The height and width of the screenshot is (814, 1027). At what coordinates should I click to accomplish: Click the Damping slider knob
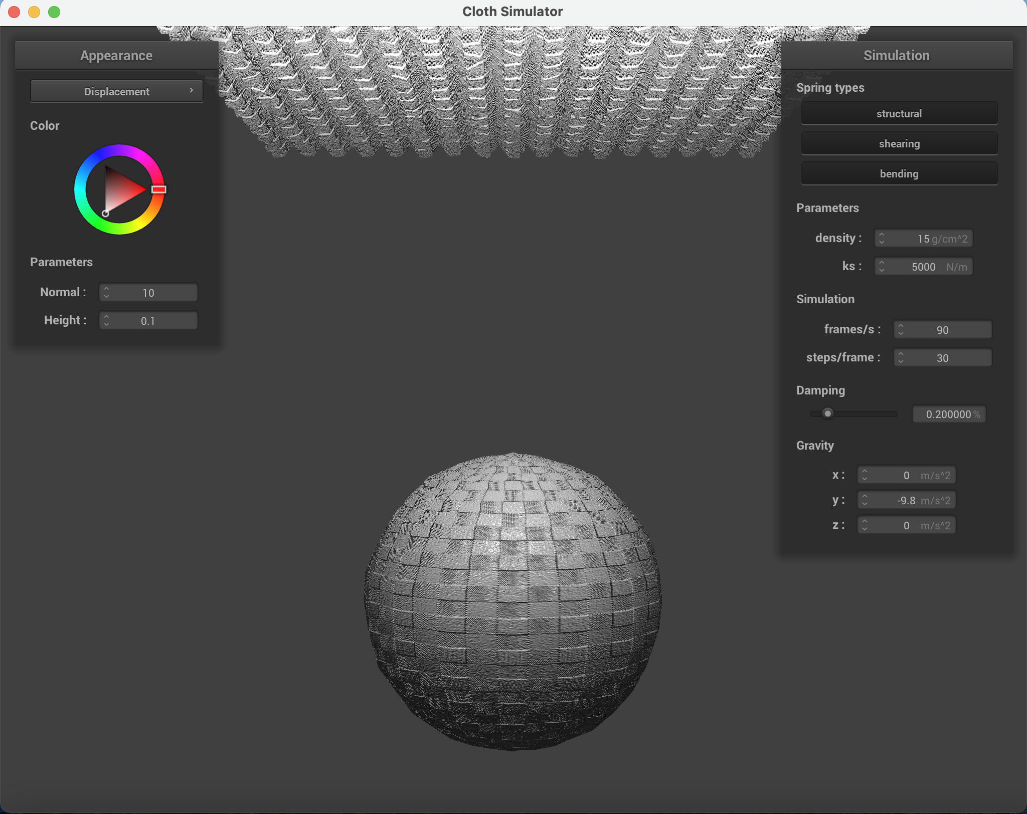[828, 414]
